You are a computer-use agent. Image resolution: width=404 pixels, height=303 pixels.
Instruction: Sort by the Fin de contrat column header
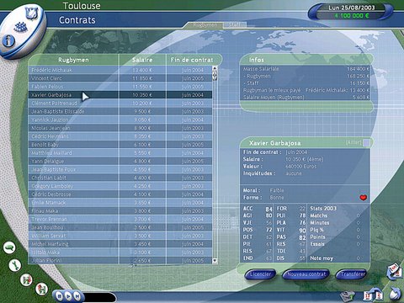coord(192,60)
